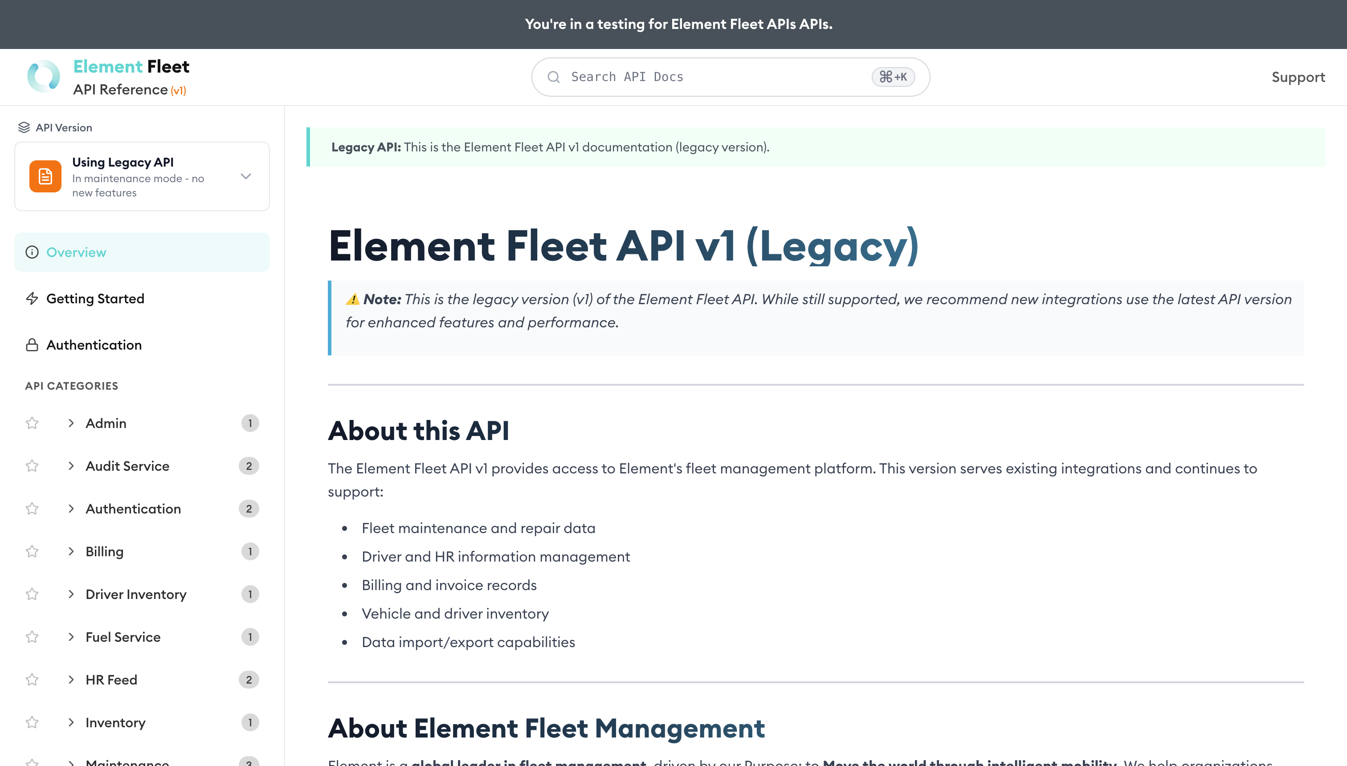This screenshot has width=1347, height=766.
Task: Star the Driver Inventory category
Action: click(32, 595)
